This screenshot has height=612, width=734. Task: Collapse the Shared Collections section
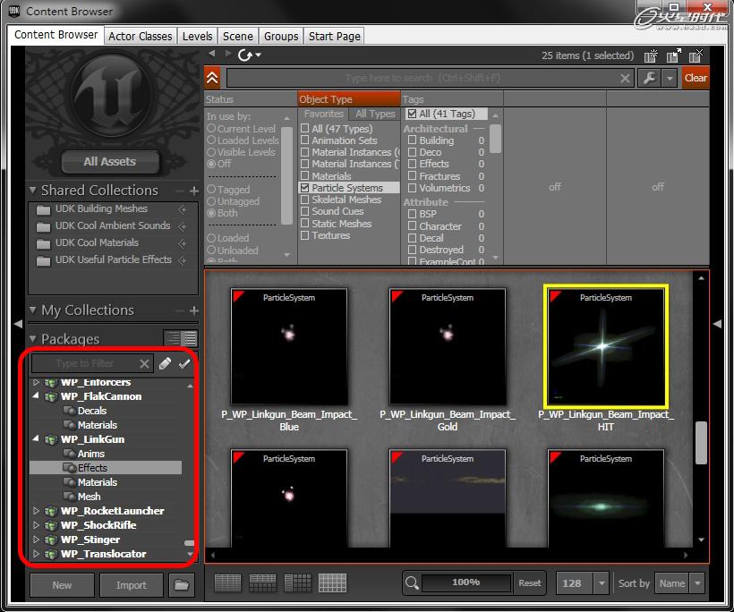tap(33, 190)
